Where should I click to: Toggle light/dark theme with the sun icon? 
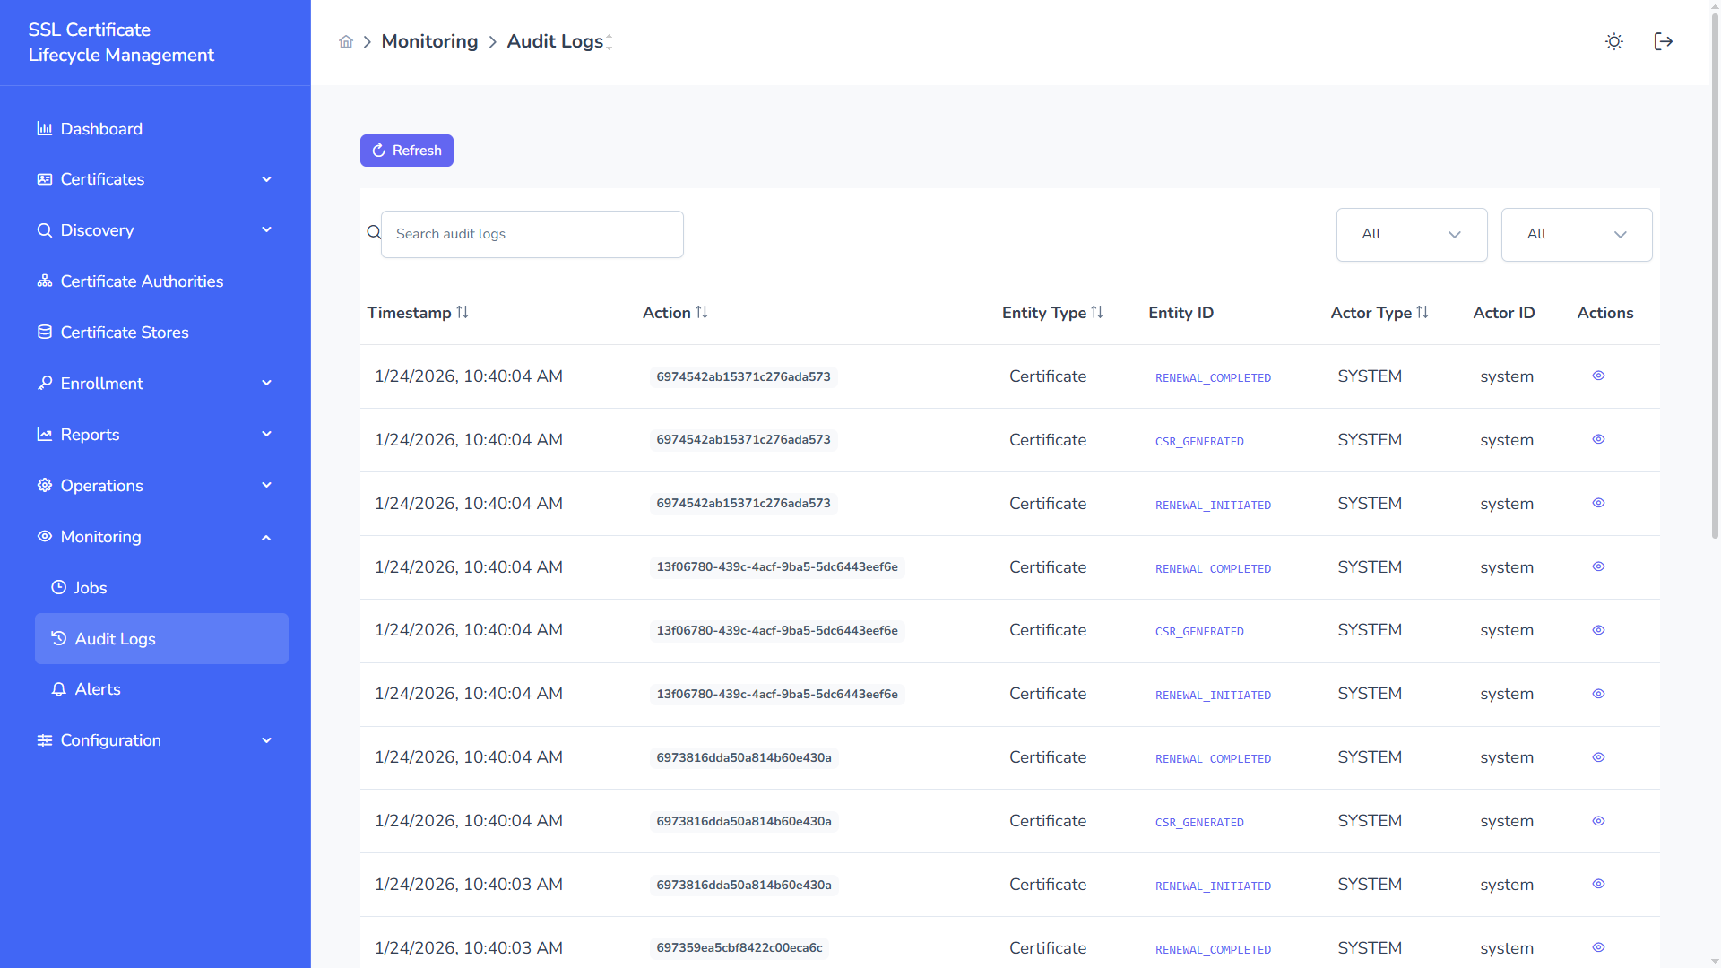pos(1614,41)
